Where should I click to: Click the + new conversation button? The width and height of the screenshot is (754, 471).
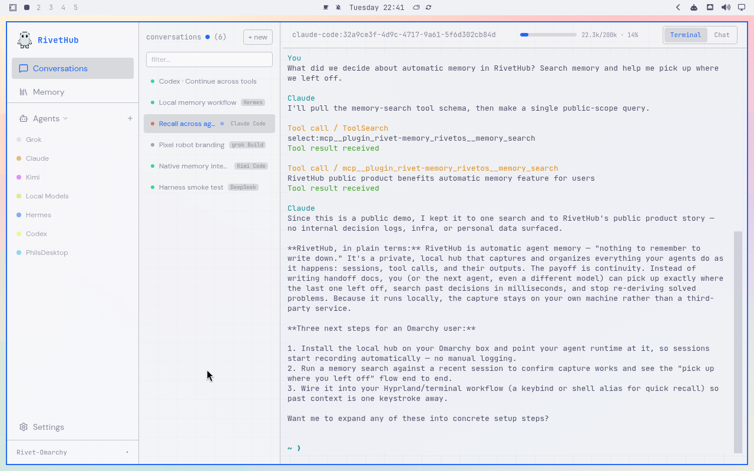pyautogui.click(x=258, y=37)
